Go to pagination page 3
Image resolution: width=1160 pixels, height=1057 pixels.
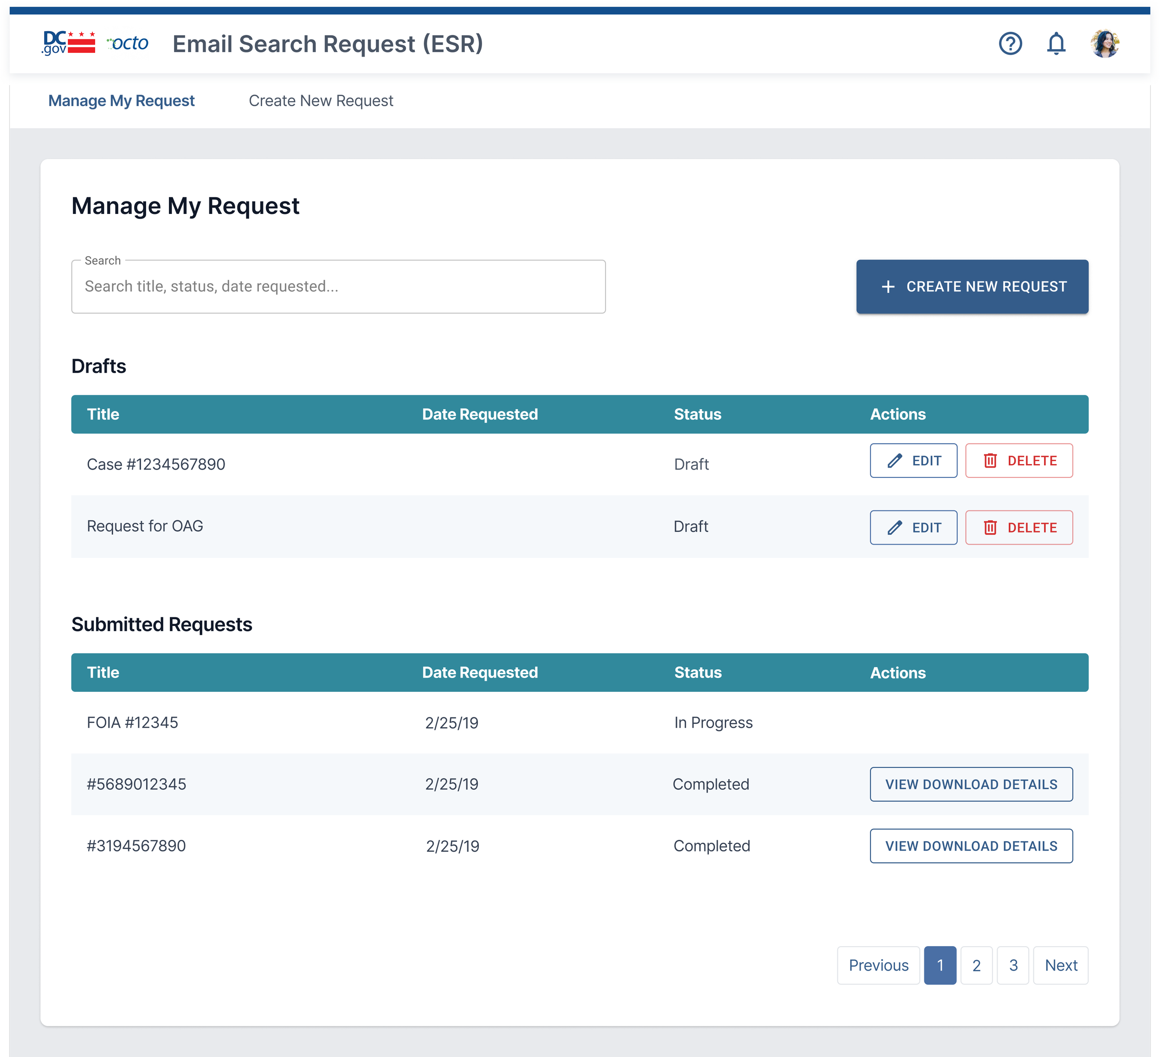(1013, 966)
